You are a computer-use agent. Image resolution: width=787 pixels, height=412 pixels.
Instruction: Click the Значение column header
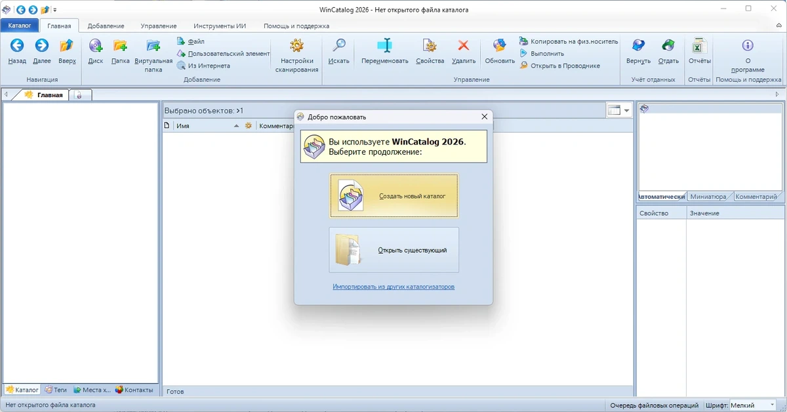coord(735,213)
